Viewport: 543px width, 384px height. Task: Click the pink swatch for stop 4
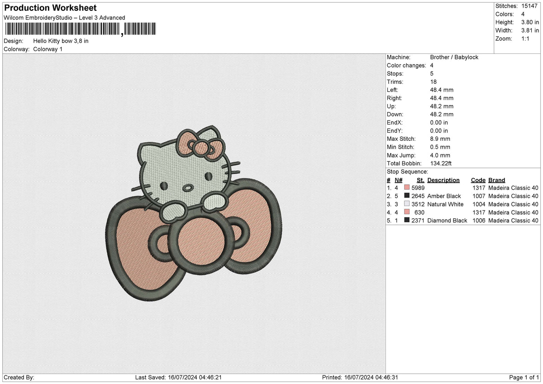tap(407, 212)
